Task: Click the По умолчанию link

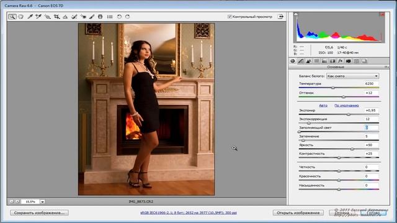Action: (x=347, y=105)
